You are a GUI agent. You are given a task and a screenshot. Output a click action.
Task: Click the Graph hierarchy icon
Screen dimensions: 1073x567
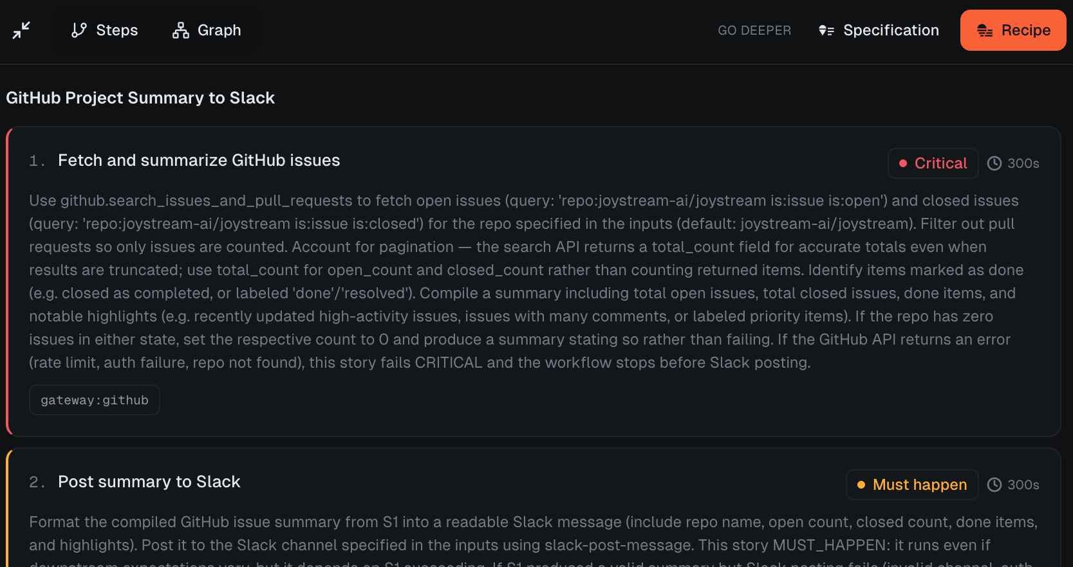point(181,30)
